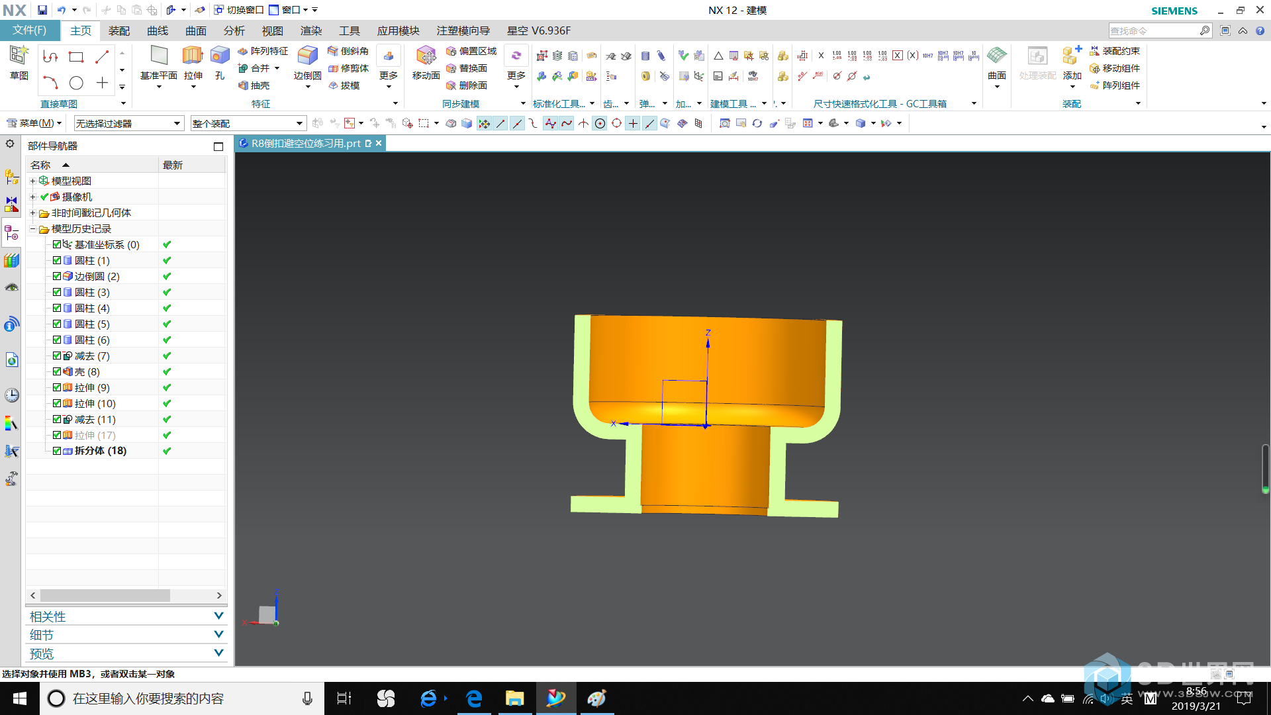Open the 菜单(M) menu button

point(34,123)
